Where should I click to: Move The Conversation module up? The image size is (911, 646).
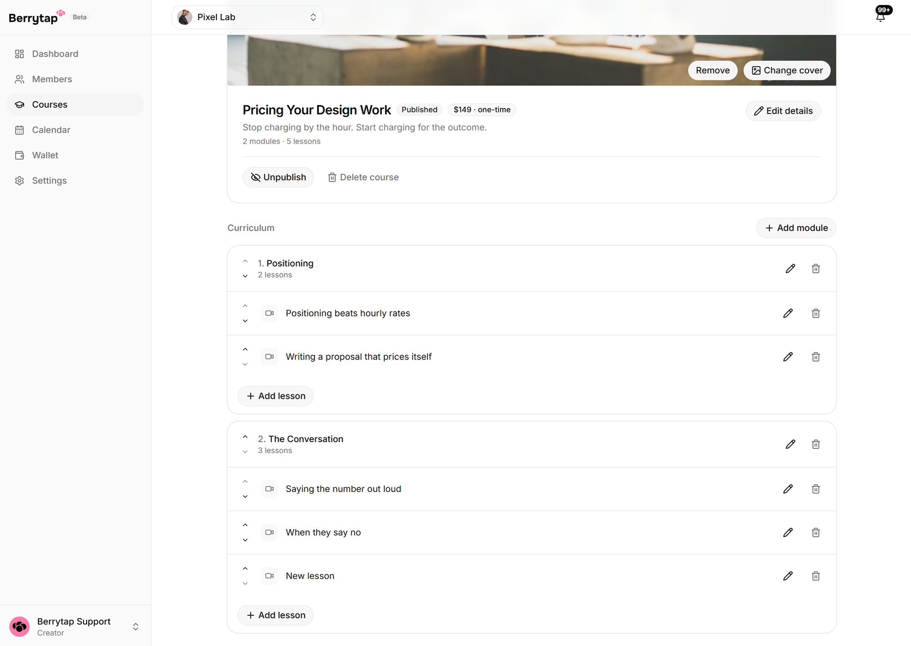tap(245, 437)
